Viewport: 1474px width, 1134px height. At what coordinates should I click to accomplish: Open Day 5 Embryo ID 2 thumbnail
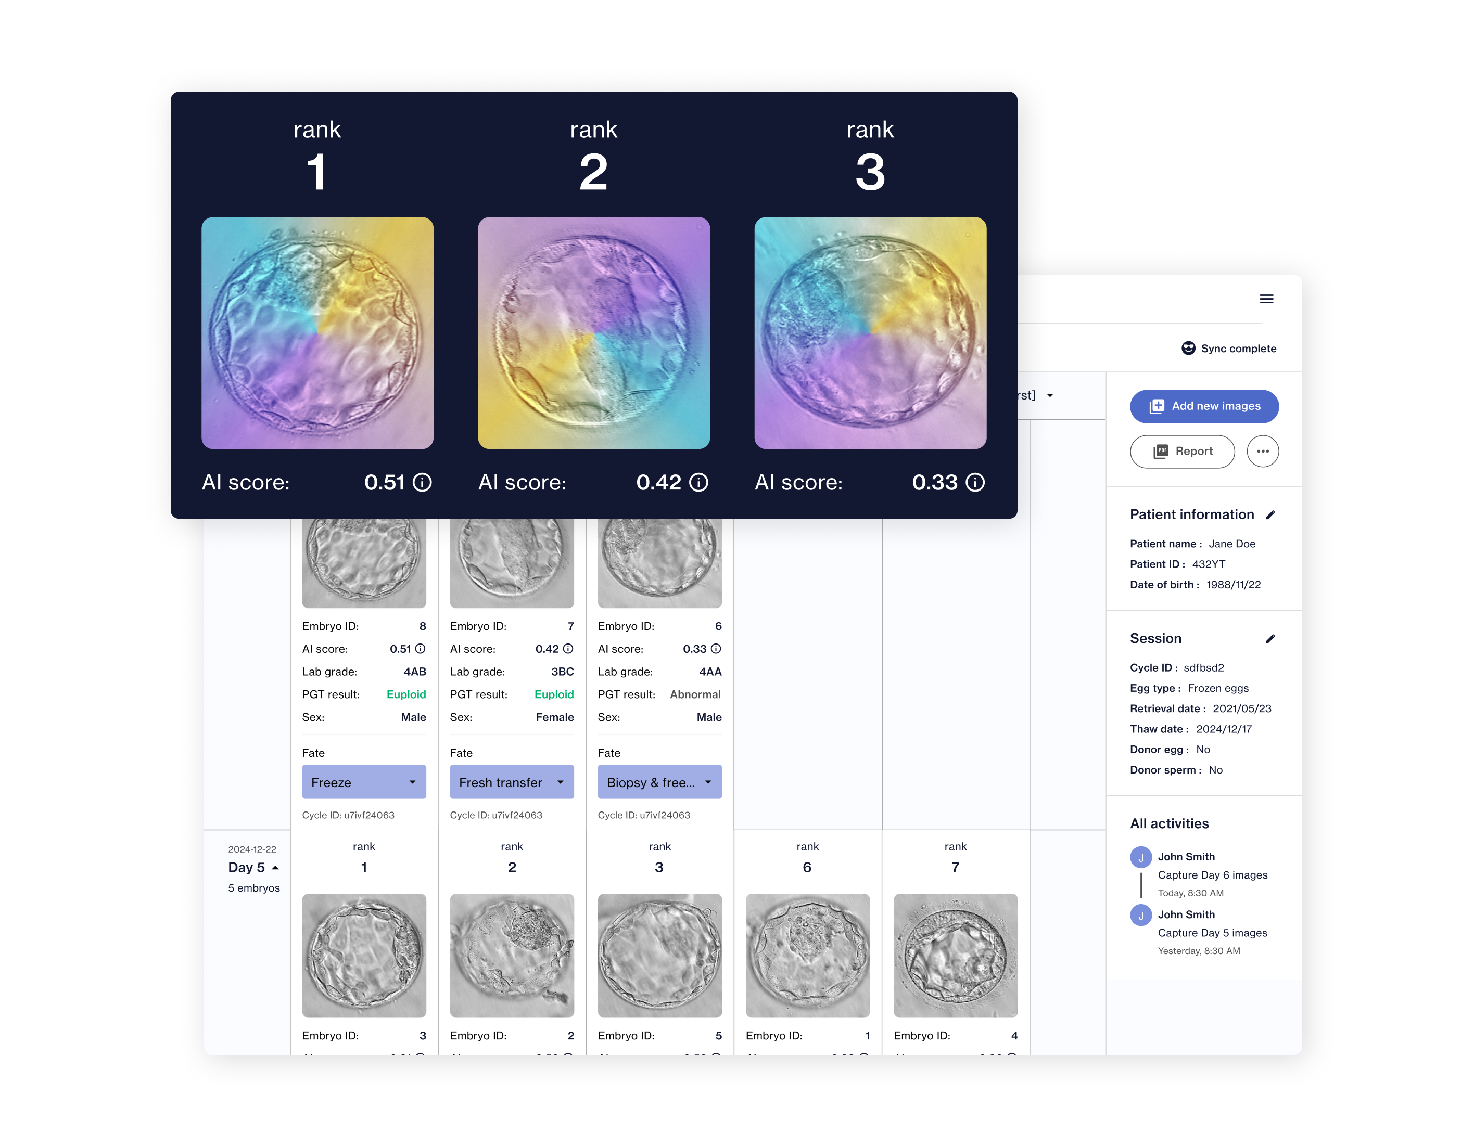(x=512, y=955)
